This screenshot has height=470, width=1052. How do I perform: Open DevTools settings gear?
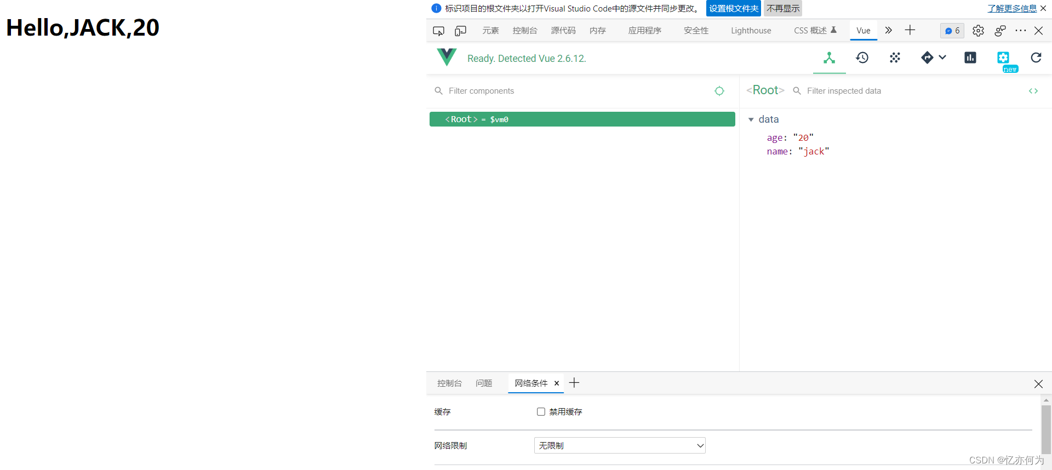click(x=978, y=31)
